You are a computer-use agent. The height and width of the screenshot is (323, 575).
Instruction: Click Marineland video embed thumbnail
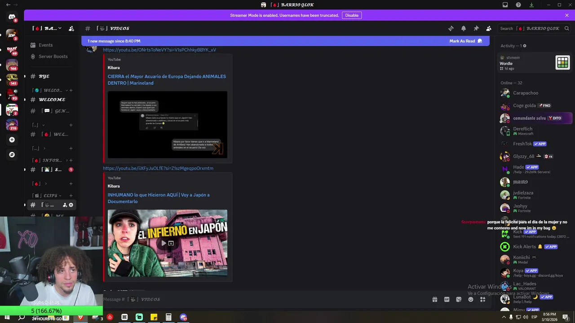[x=167, y=125]
